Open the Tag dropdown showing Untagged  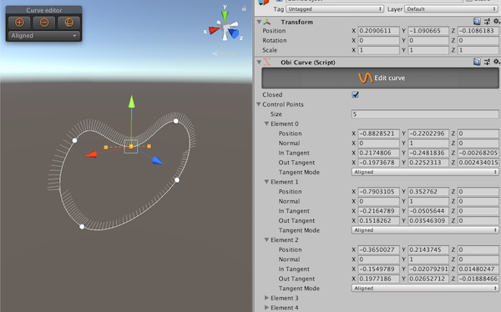click(x=335, y=9)
